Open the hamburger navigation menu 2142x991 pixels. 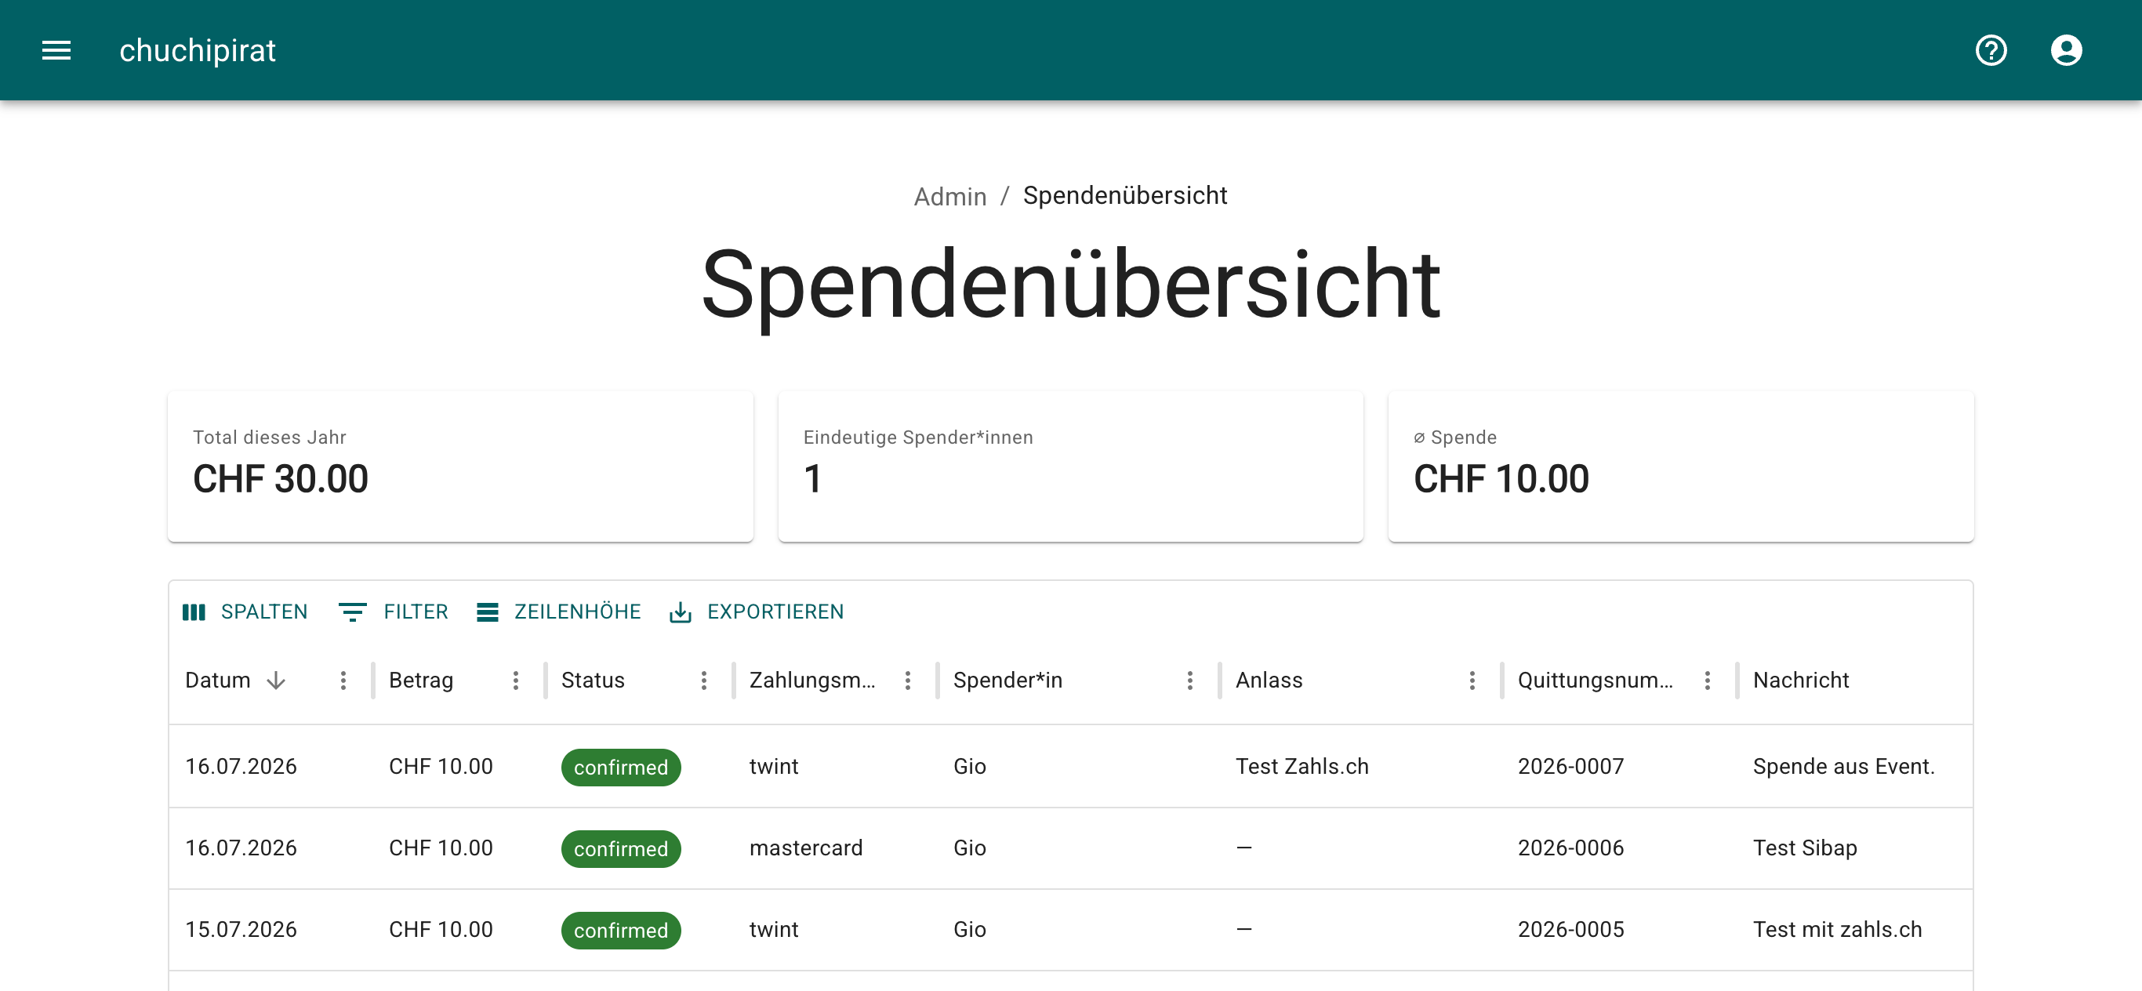[x=56, y=51]
